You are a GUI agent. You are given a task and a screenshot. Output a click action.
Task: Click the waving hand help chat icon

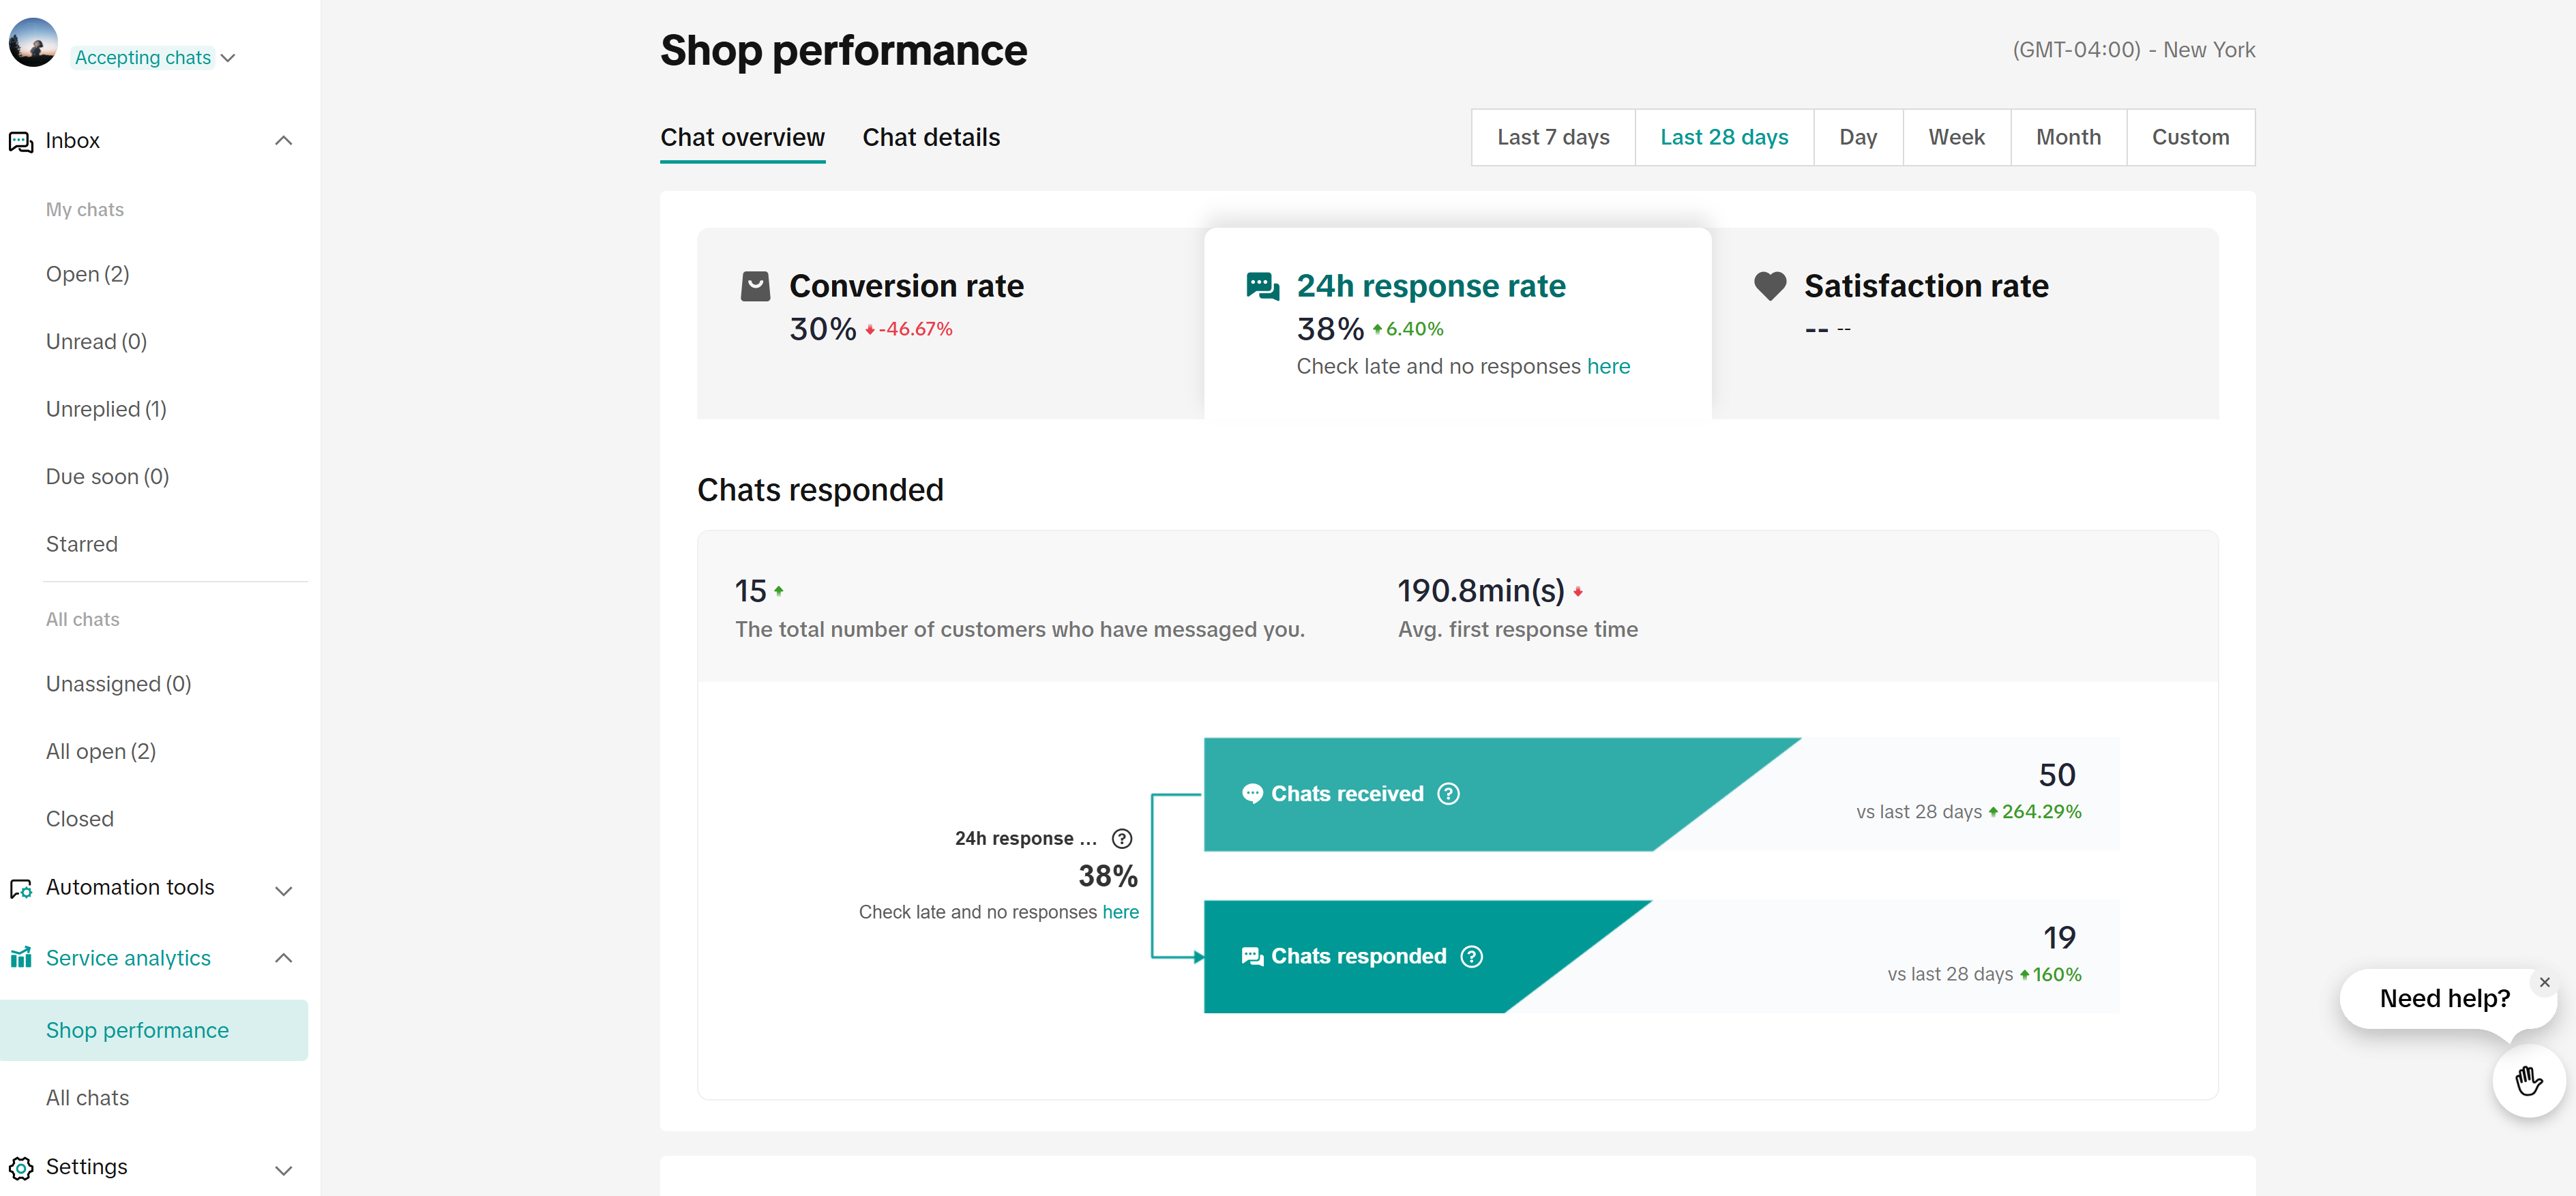(2528, 1081)
